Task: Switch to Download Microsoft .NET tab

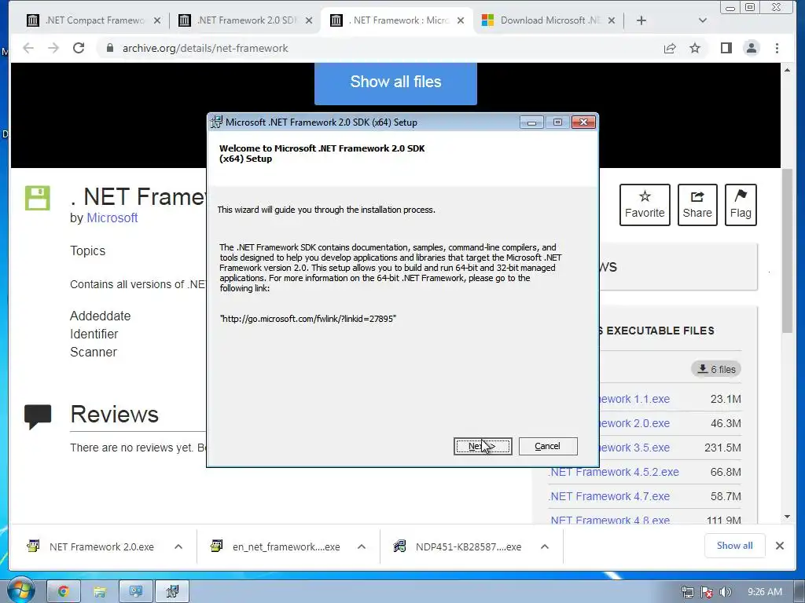Action: coord(548,20)
